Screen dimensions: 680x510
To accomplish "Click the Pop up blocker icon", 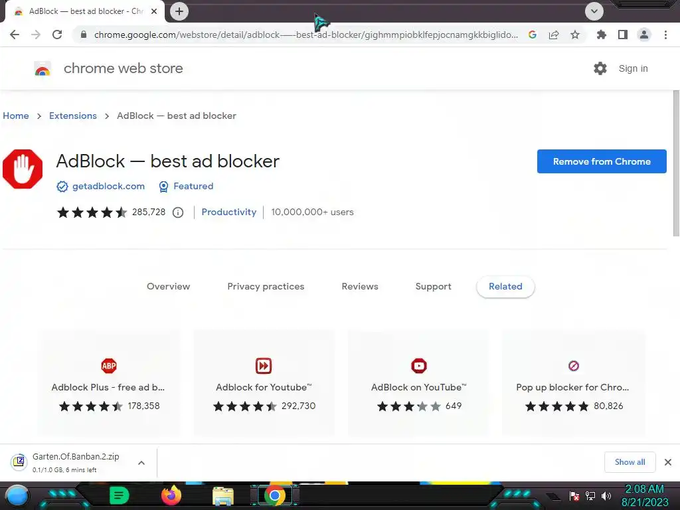I will [x=573, y=366].
